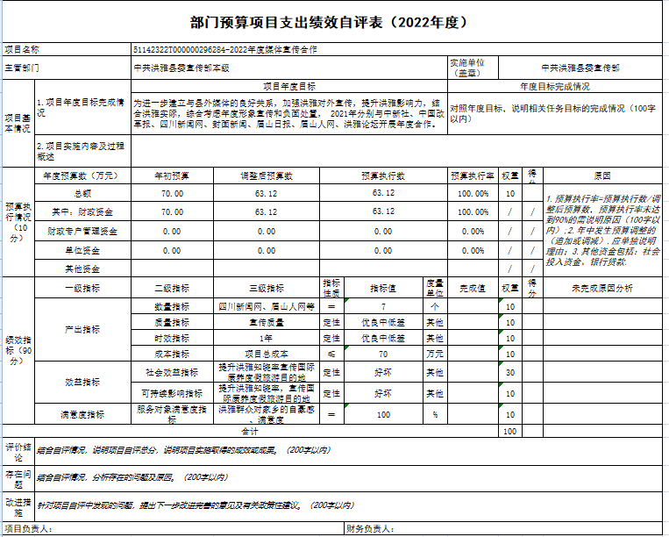Click the 年度预算数（万元）header

tap(82, 175)
